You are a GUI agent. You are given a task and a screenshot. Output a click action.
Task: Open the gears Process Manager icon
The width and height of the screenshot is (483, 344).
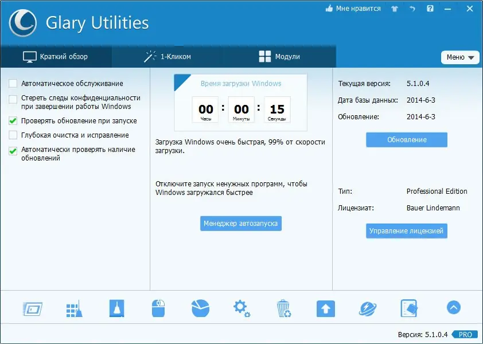(242, 308)
